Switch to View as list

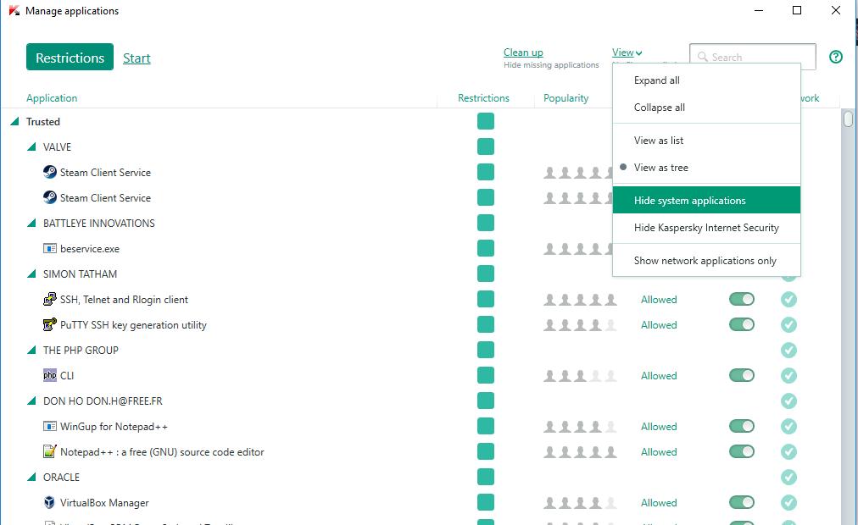point(706,141)
